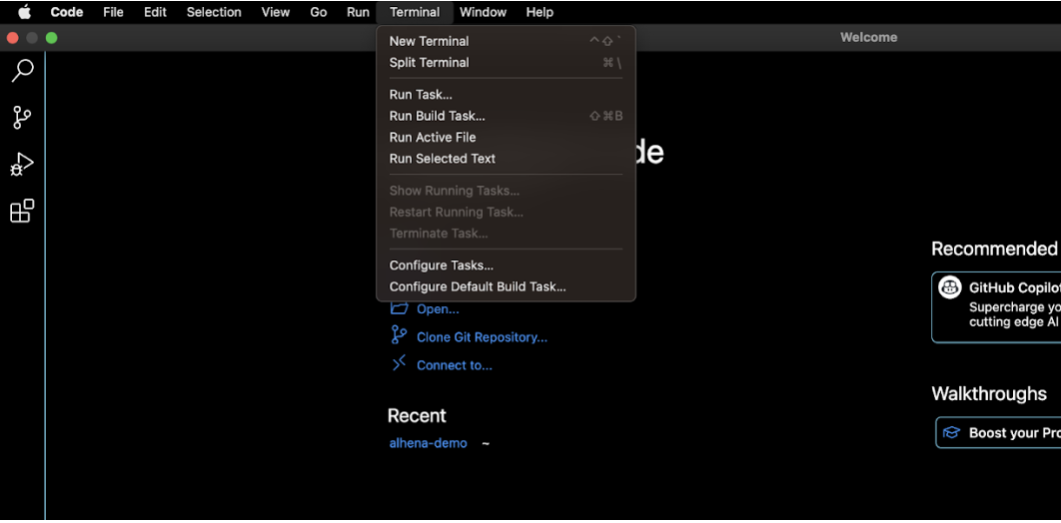Select Run Active File menu entry
The height and width of the screenshot is (523, 1061).
pyautogui.click(x=506, y=137)
